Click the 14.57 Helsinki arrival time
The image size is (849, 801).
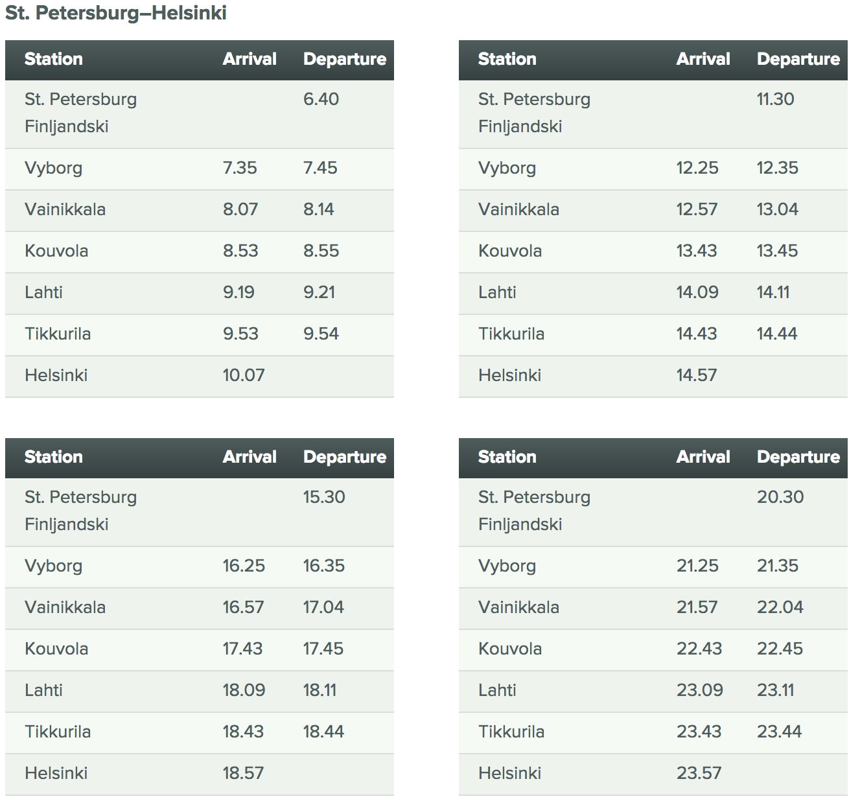pos(697,375)
